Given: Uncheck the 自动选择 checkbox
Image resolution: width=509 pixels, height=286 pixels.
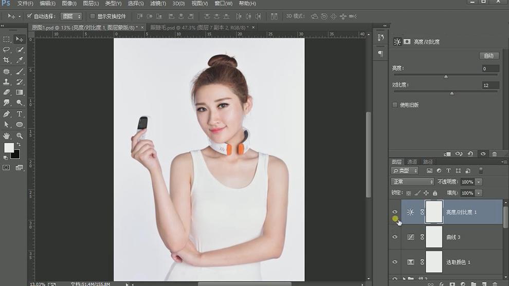Looking at the screenshot, I should tap(30, 16).
